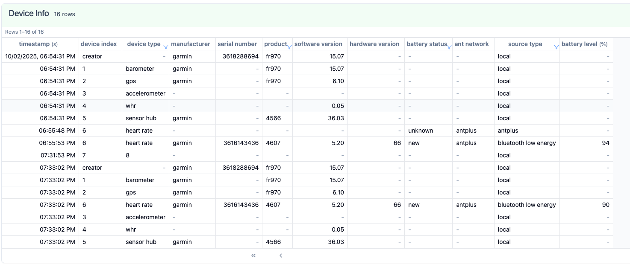
Task: Go to the previous page of rows
Action: (281, 255)
